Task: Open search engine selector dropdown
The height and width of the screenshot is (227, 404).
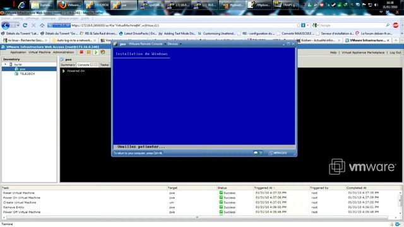Action: (318, 25)
